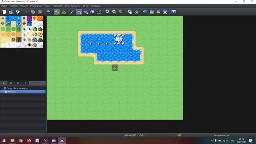
Task: Switch to Event editing mode icon
Action: click(x=64, y=12)
